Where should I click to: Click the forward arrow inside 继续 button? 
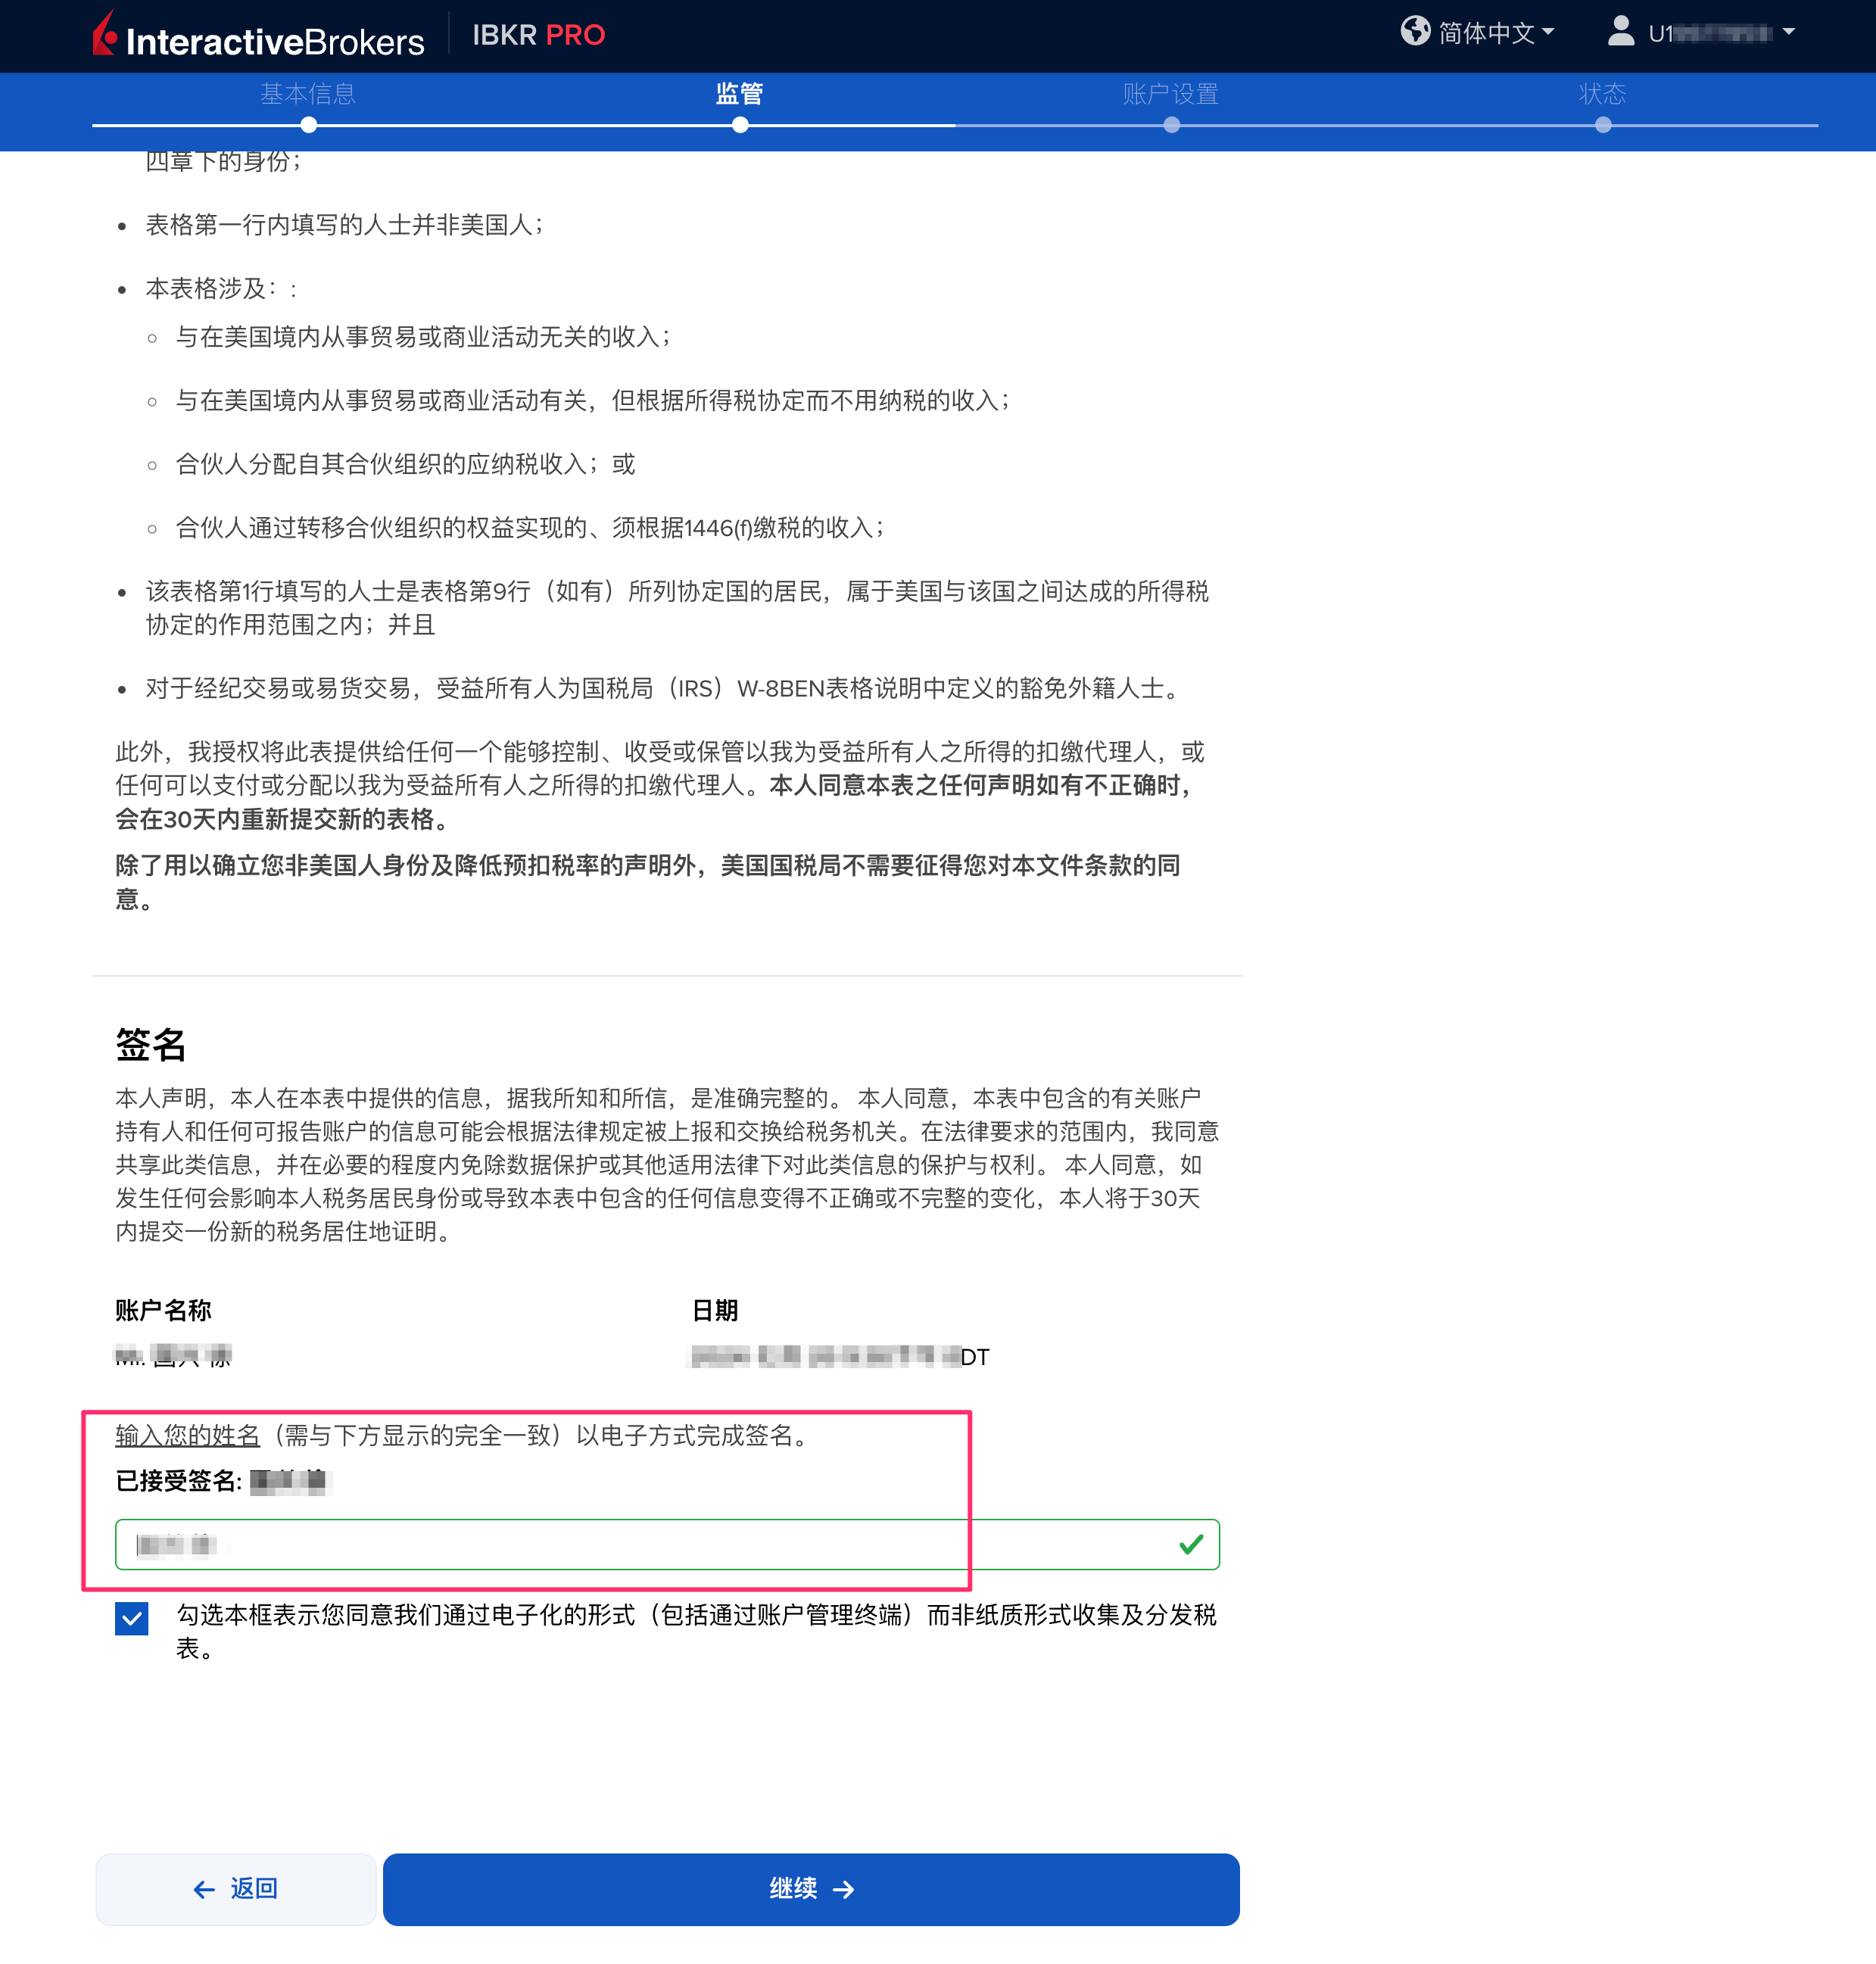845,1888
